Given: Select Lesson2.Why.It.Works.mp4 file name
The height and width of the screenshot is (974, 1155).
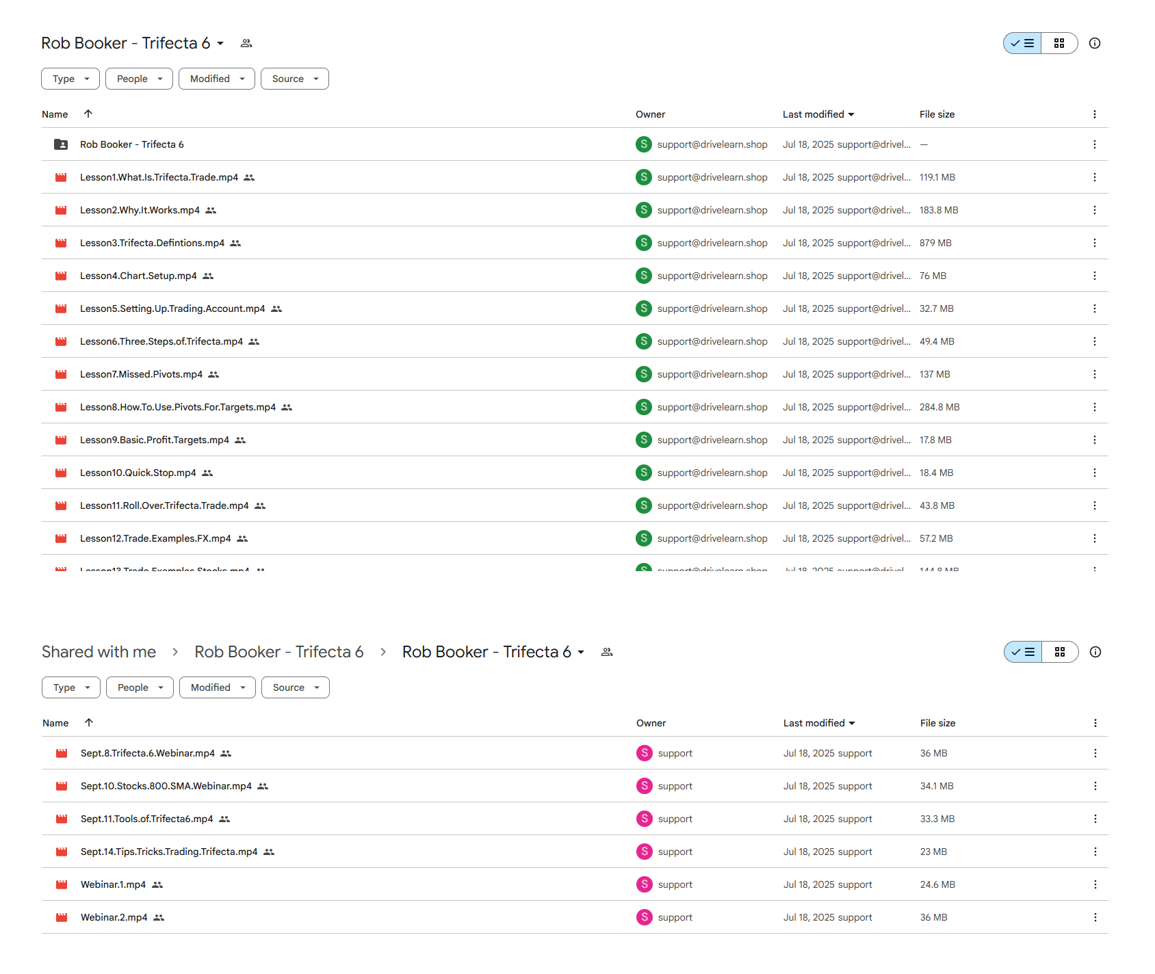Looking at the screenshot, I should point(140,210).
